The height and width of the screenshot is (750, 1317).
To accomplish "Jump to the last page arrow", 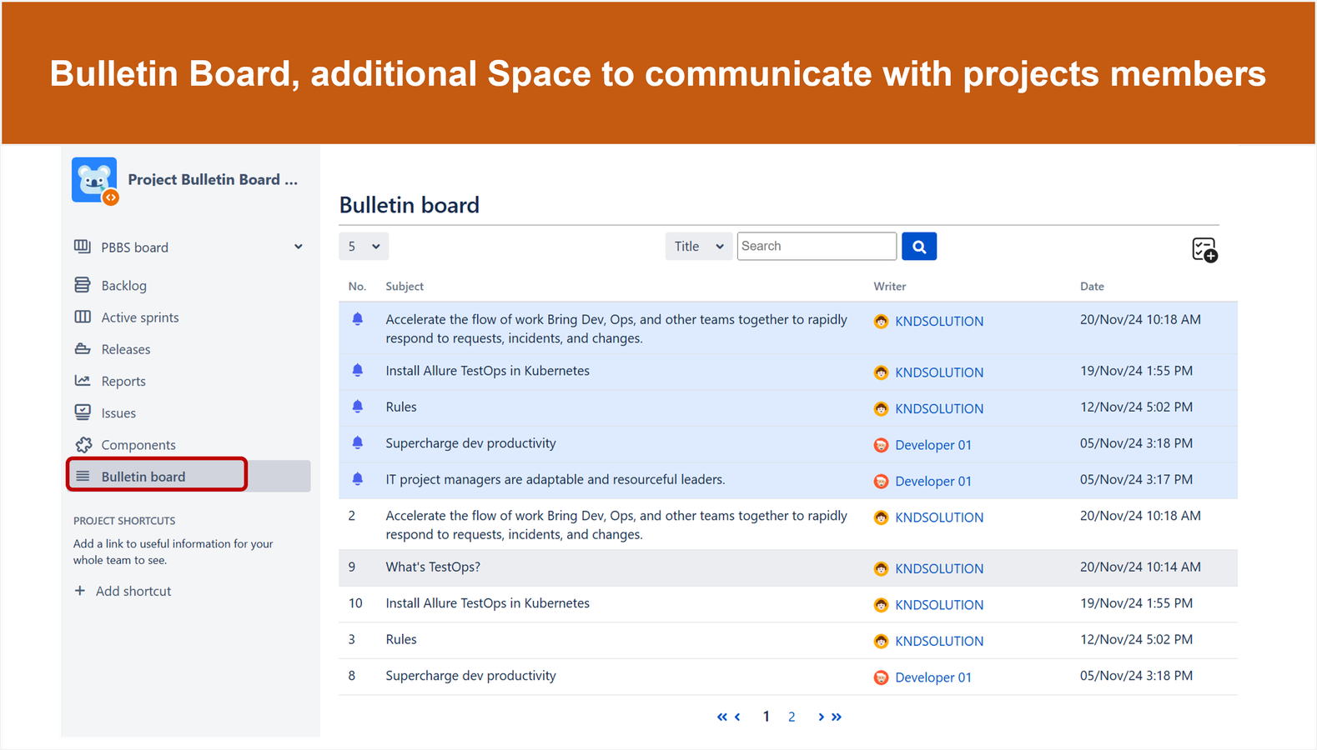I will [x=837, y=717].
